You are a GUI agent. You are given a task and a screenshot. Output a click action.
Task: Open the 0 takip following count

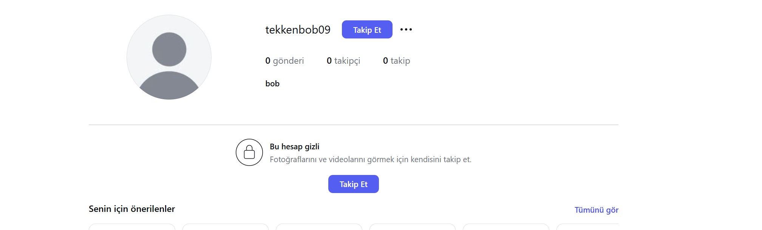(x=396, y=61)
